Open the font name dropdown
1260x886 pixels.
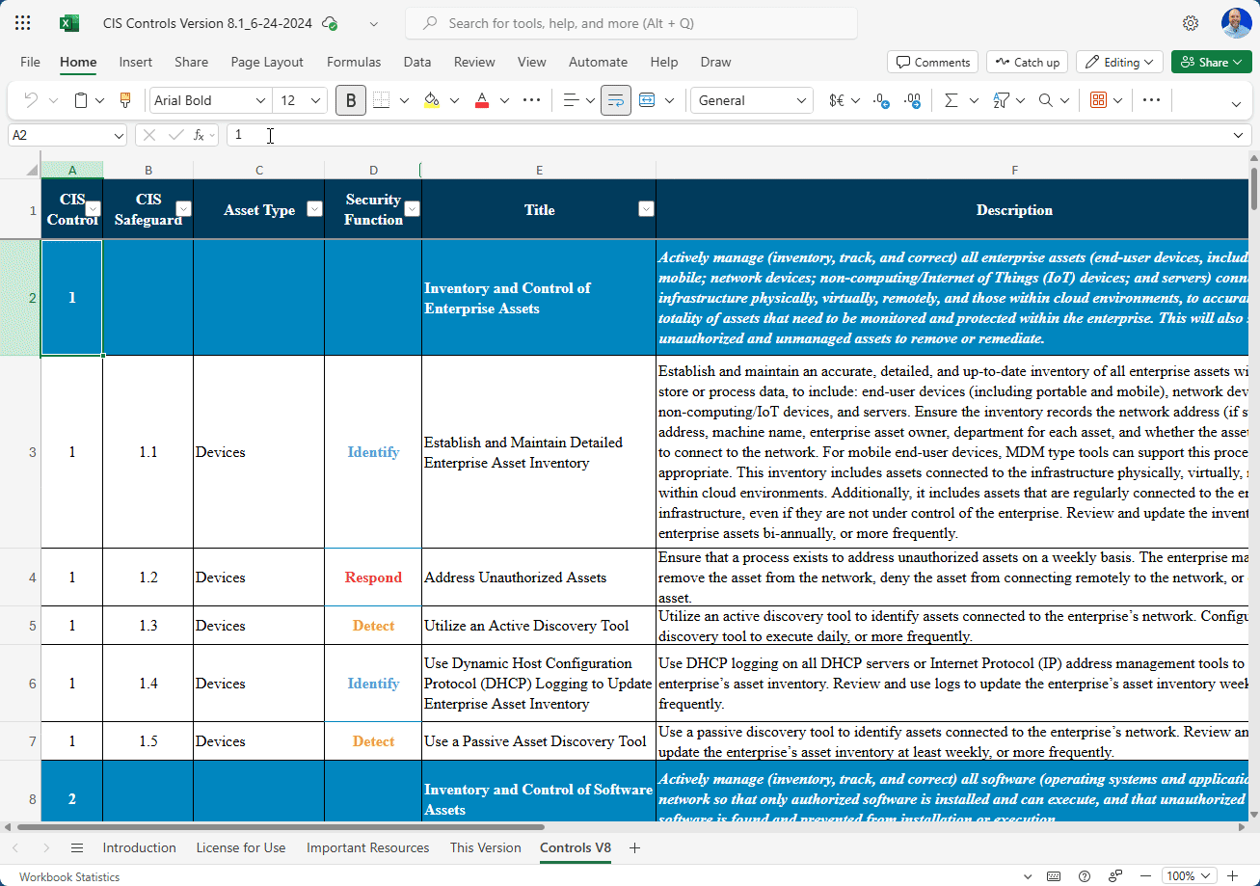pos(260,100)
